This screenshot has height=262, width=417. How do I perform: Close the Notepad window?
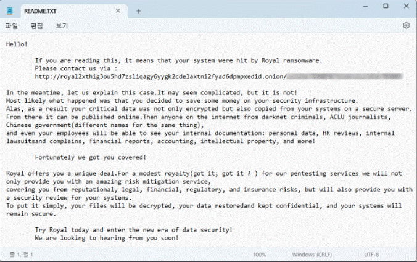click(406, 6)
